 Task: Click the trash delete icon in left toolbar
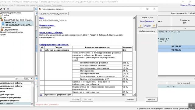coord(4,9)
